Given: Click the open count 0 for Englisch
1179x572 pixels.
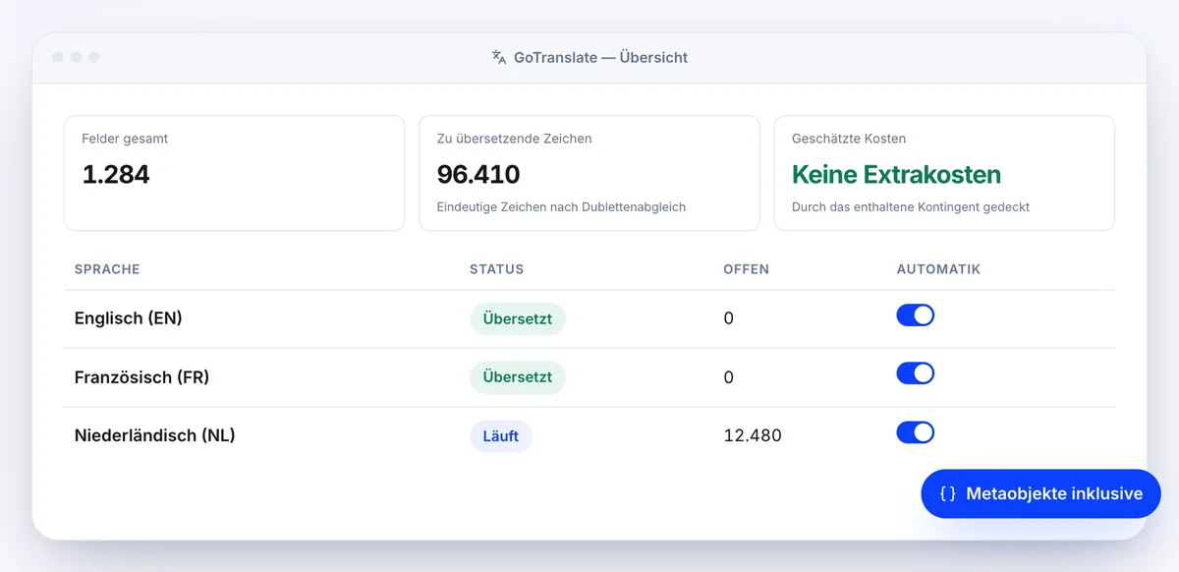Looking at the screenshot, I should point(729,318).
